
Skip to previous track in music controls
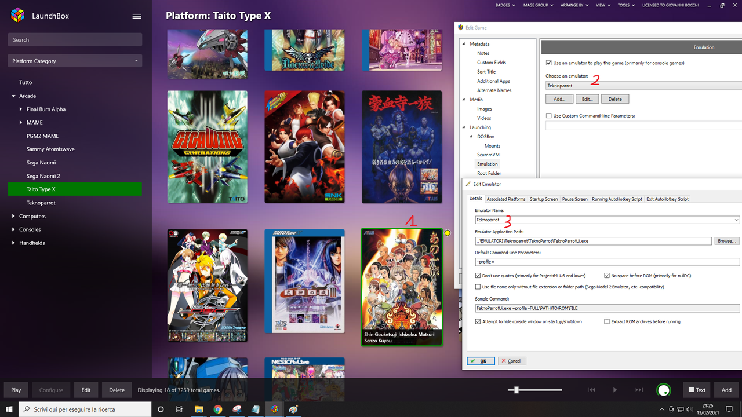pos(591,390)
